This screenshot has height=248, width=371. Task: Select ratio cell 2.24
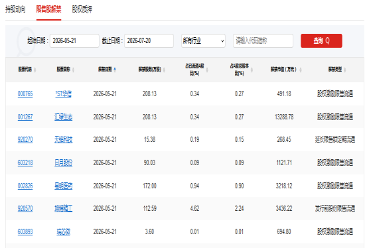point(239,208)
